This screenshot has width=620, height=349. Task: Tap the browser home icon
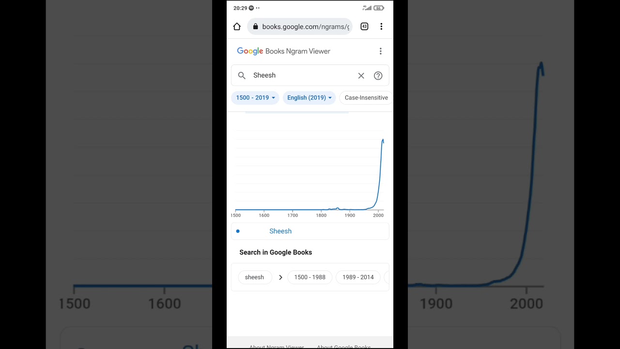pos(237,27)
